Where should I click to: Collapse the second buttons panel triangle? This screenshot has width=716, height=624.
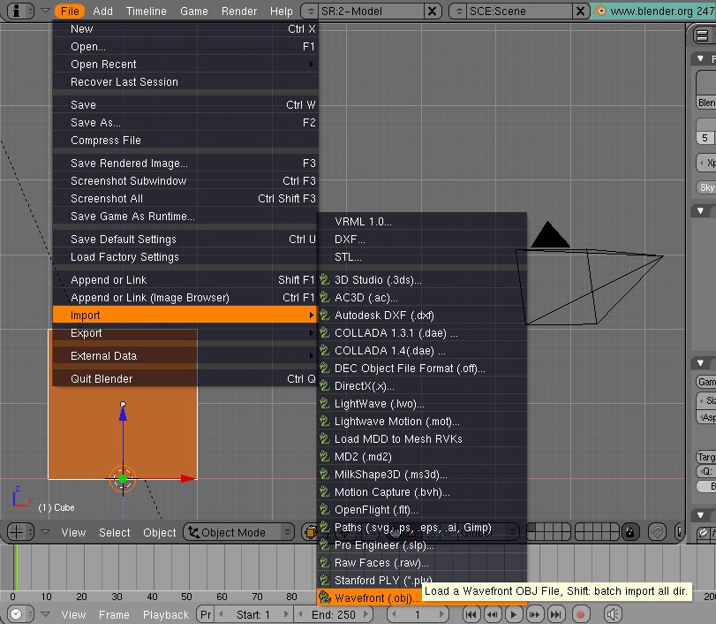point(700,210)
